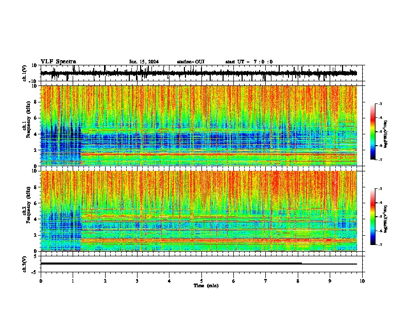Click the "ch.1 Frequency (kHz)" axis label
408x315 pixels.
(x=27, y=119)
